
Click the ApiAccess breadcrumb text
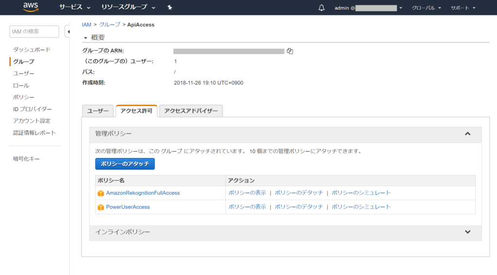(x=141, y=25)
